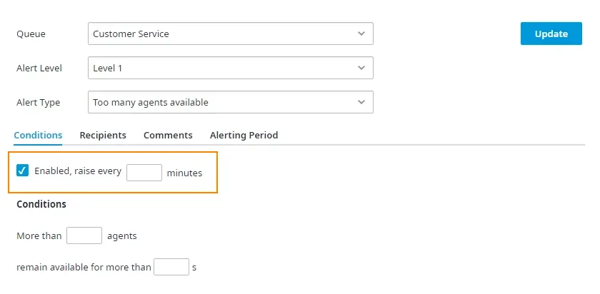This screenshot has height=294, width=600.
Task: Click the Alert Level field label
Action: click(39, 68)
